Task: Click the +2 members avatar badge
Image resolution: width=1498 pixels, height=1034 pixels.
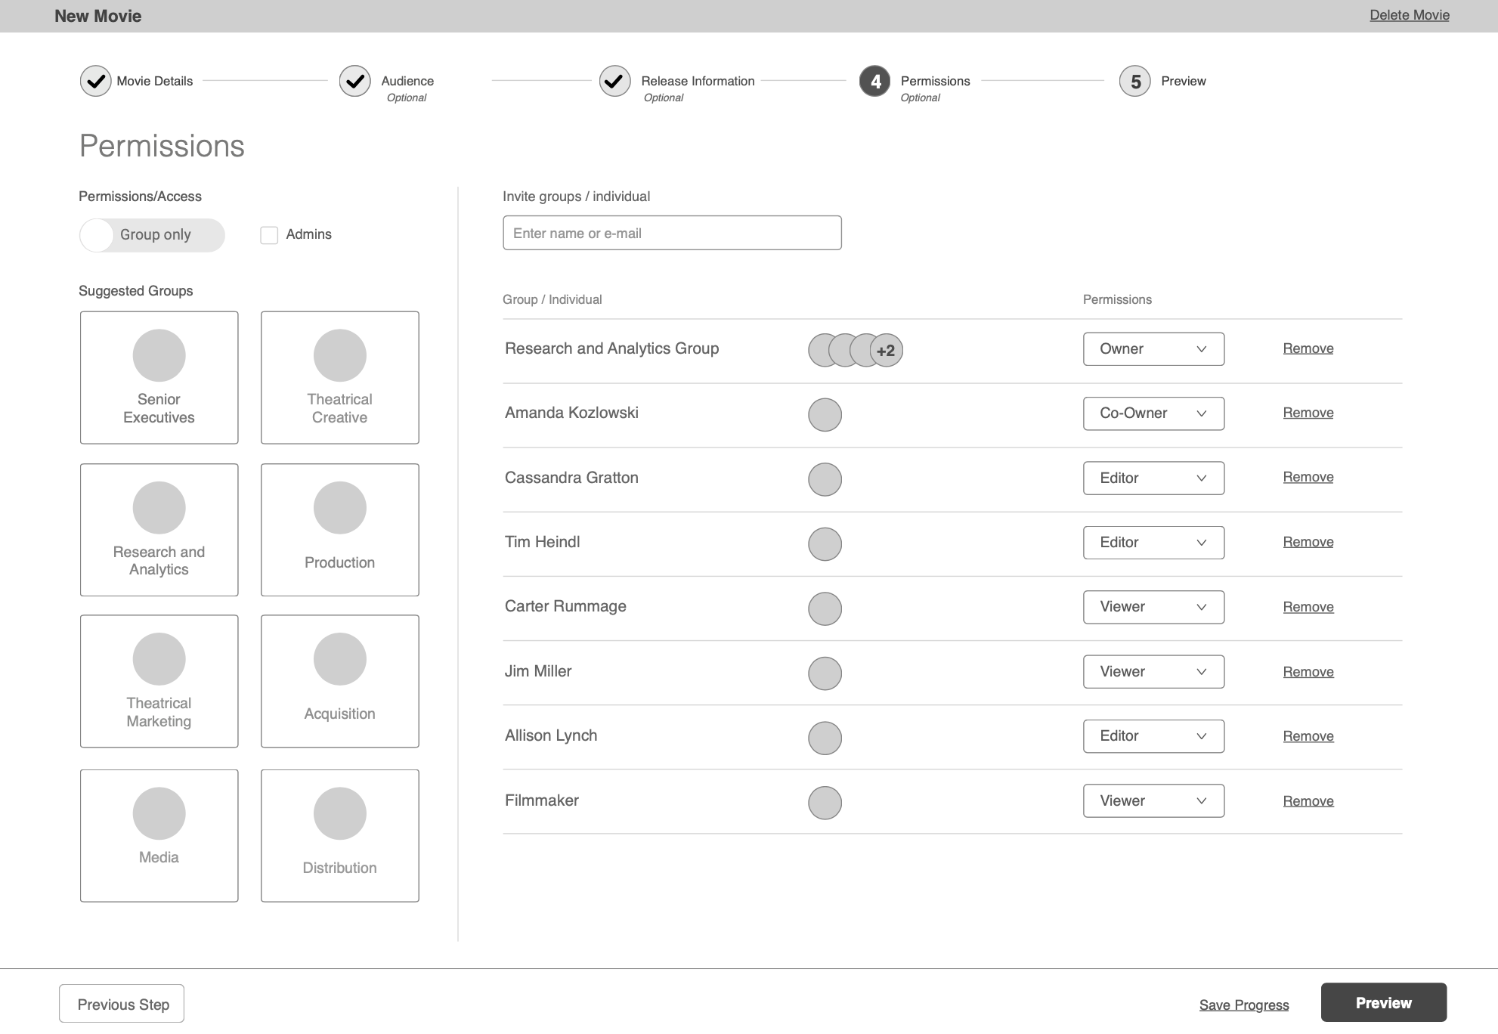Action: (x=887, y=351)
